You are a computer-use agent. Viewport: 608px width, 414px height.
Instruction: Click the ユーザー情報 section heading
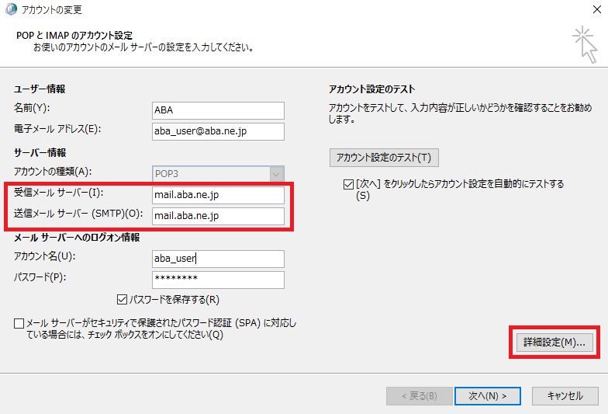coord(40,89)
